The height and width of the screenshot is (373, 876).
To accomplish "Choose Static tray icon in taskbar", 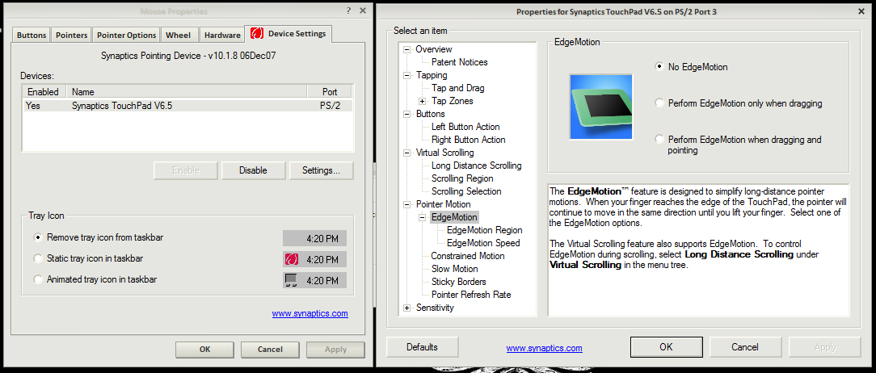I will coord(38,258).
